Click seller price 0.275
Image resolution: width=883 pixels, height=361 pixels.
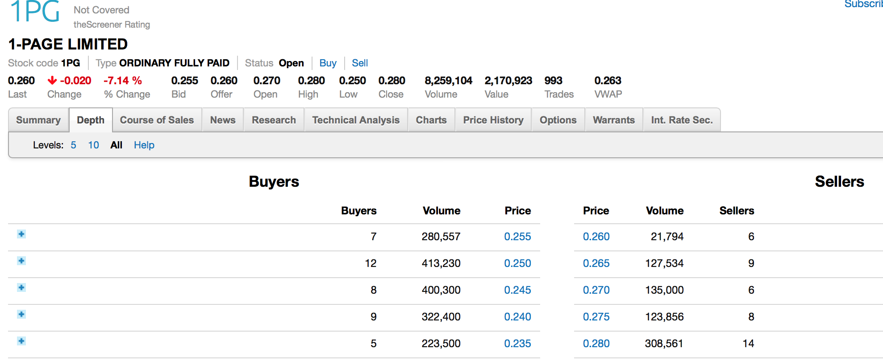coord(596,317)
